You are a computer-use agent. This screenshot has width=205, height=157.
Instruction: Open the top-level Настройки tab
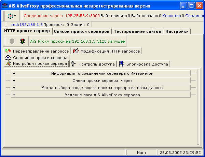tap(177, 31)
